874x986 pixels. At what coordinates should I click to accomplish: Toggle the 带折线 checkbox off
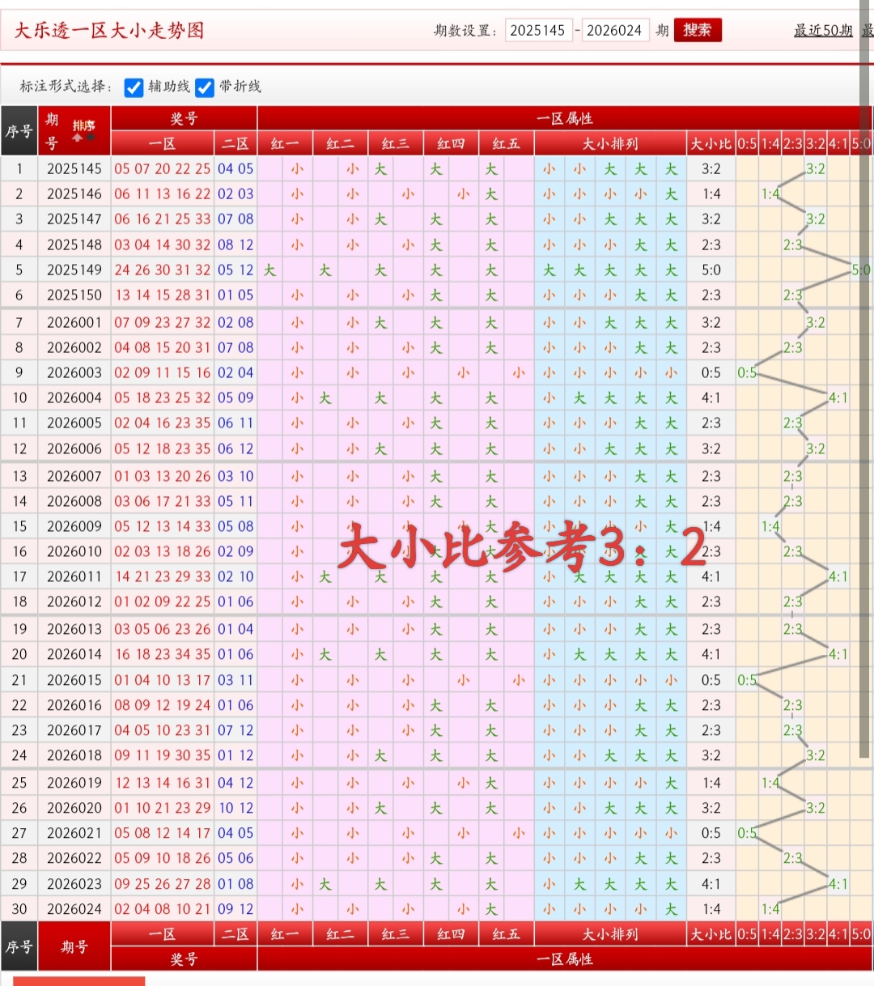[x=204, y=88]
